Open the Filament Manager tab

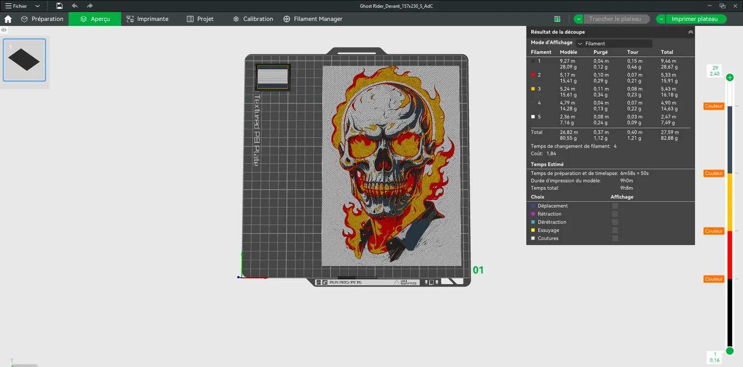pyautogui.click(x=313, y=19)
